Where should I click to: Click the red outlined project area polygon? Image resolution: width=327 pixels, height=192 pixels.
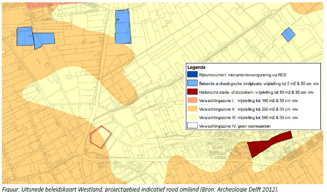tap(100, 137)
